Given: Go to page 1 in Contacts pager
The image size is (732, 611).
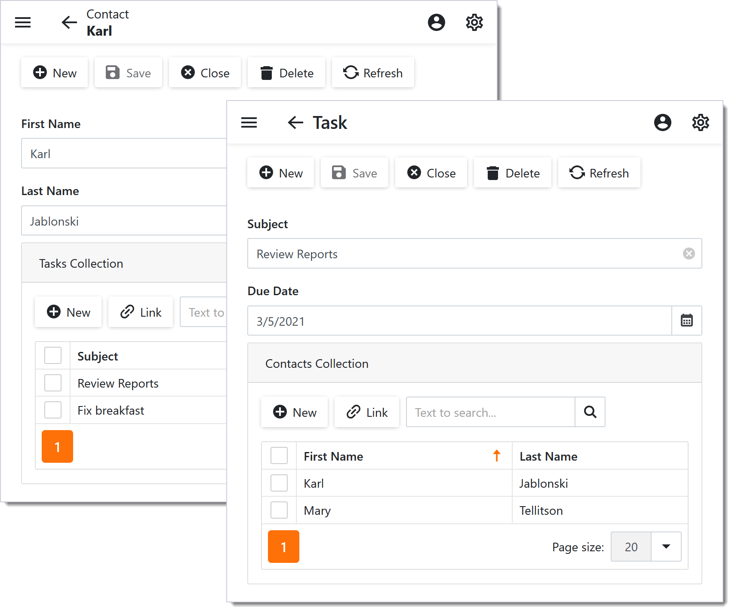Looking at the screenshot, I should [x=283, y=547].
